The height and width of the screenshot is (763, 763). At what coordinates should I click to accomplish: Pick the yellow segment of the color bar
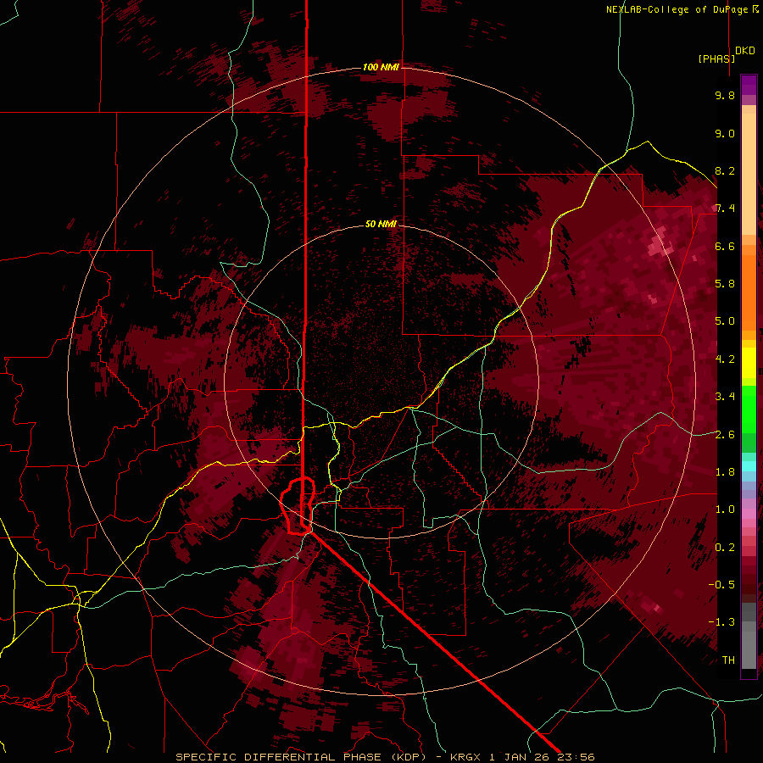tap(749, 363)
